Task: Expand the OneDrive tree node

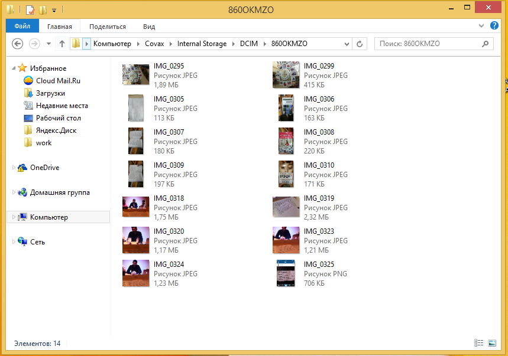Action: point(14,168)
